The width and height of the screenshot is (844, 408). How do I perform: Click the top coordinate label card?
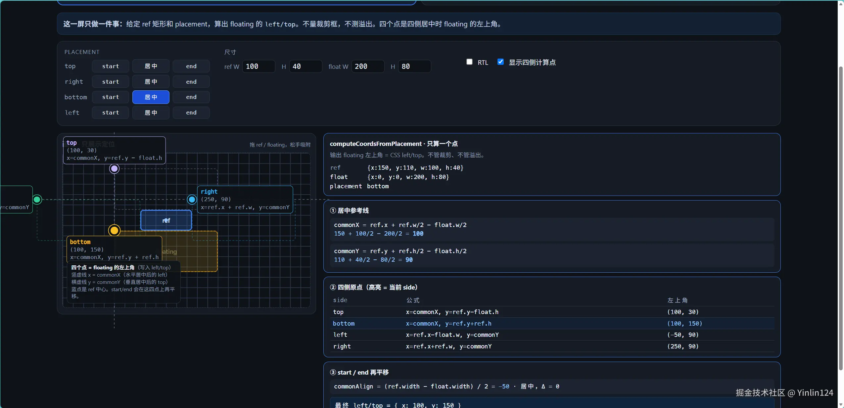point(115,150)
